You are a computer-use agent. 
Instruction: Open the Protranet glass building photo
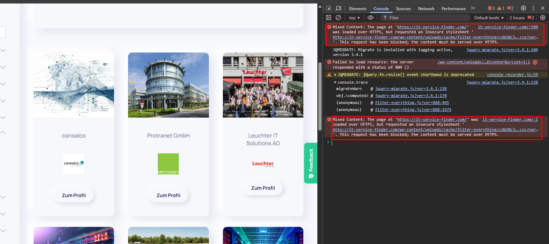click(168, 85)
